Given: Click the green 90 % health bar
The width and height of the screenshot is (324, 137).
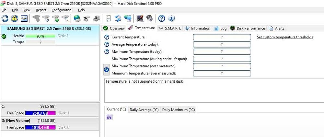Looking at the screenshot, I should click(x=40, y=36).
